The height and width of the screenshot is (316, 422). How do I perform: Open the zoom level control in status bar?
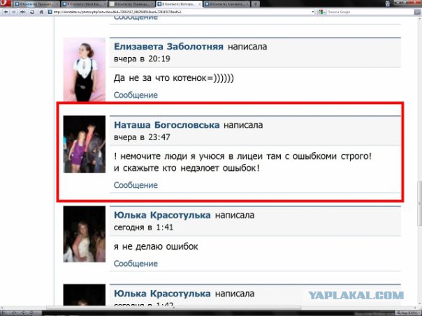coord(407,313)
